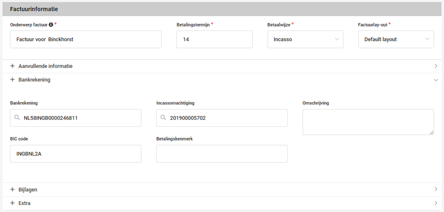Click the Bankrekening section header title
Image resolution: width=444 pixels, height=212 pixels.
click(x=35, y=80)
